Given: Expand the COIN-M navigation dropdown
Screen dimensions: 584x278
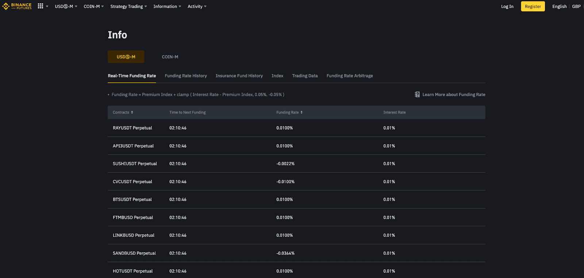Looking at the screenshot, I should (x=94, y=7).
